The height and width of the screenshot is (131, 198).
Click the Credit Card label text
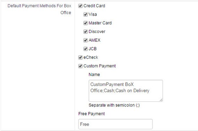(94, 6)
